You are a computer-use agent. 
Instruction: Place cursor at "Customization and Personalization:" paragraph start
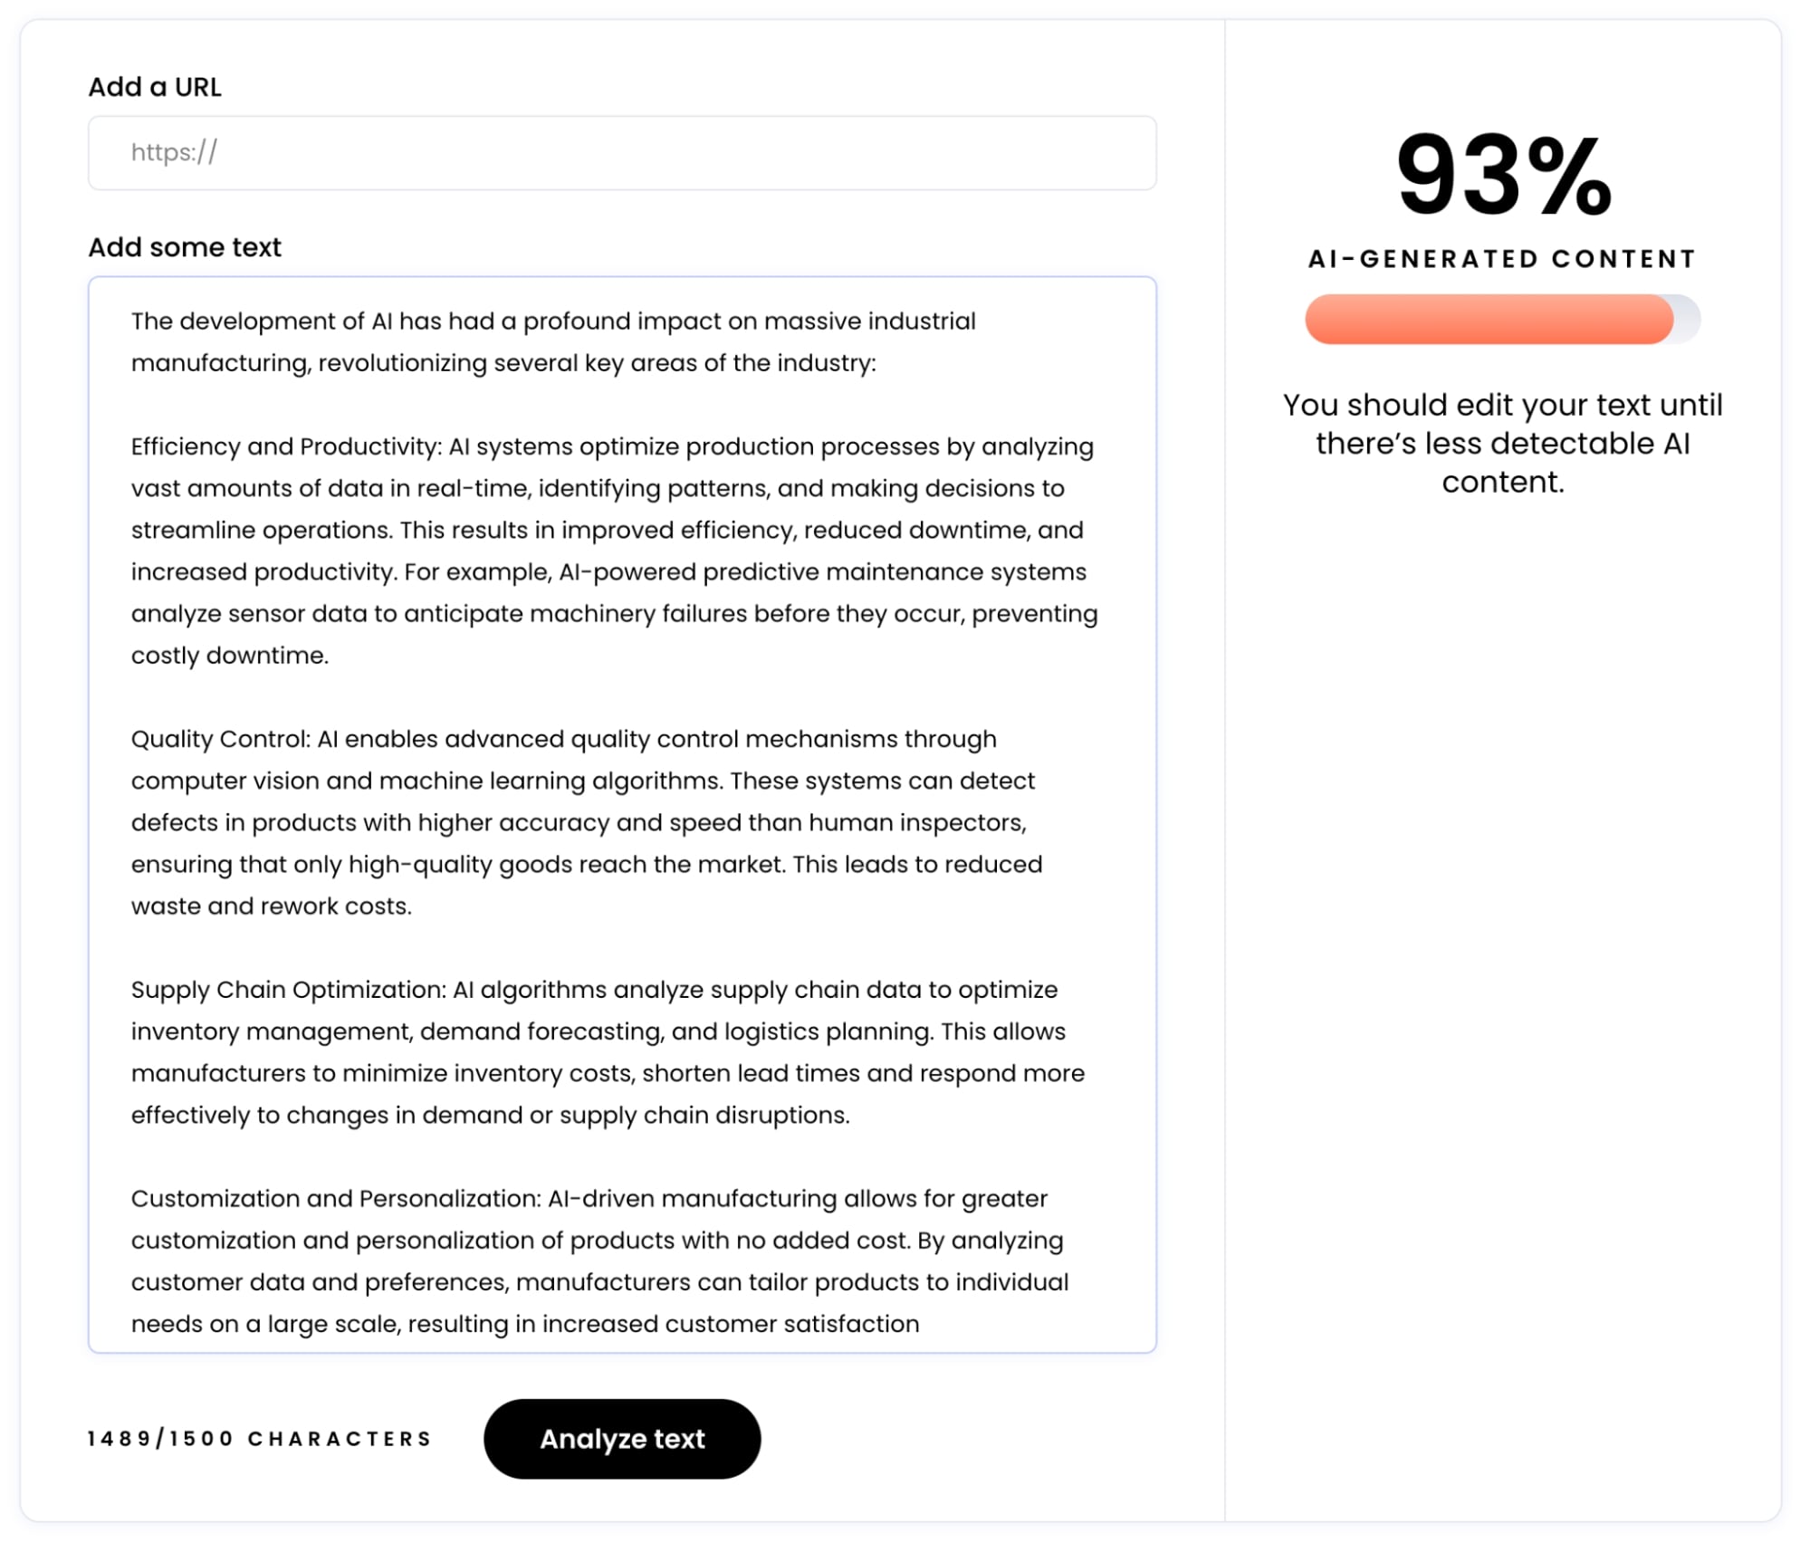point(133,1199)
